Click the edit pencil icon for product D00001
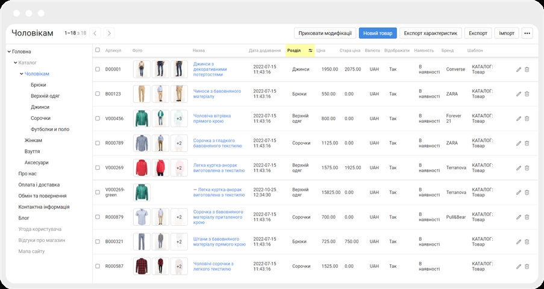544x289 pixels. 519,69
